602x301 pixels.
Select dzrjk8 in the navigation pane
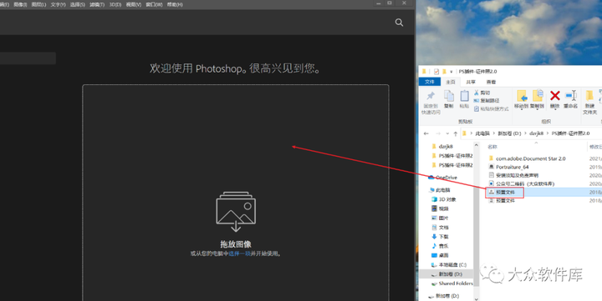tap(446, 146)
